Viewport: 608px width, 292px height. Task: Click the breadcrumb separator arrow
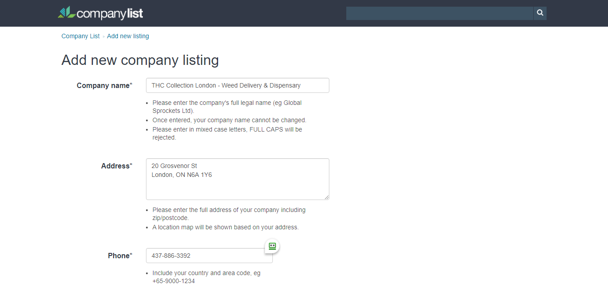tap(104, 36)
